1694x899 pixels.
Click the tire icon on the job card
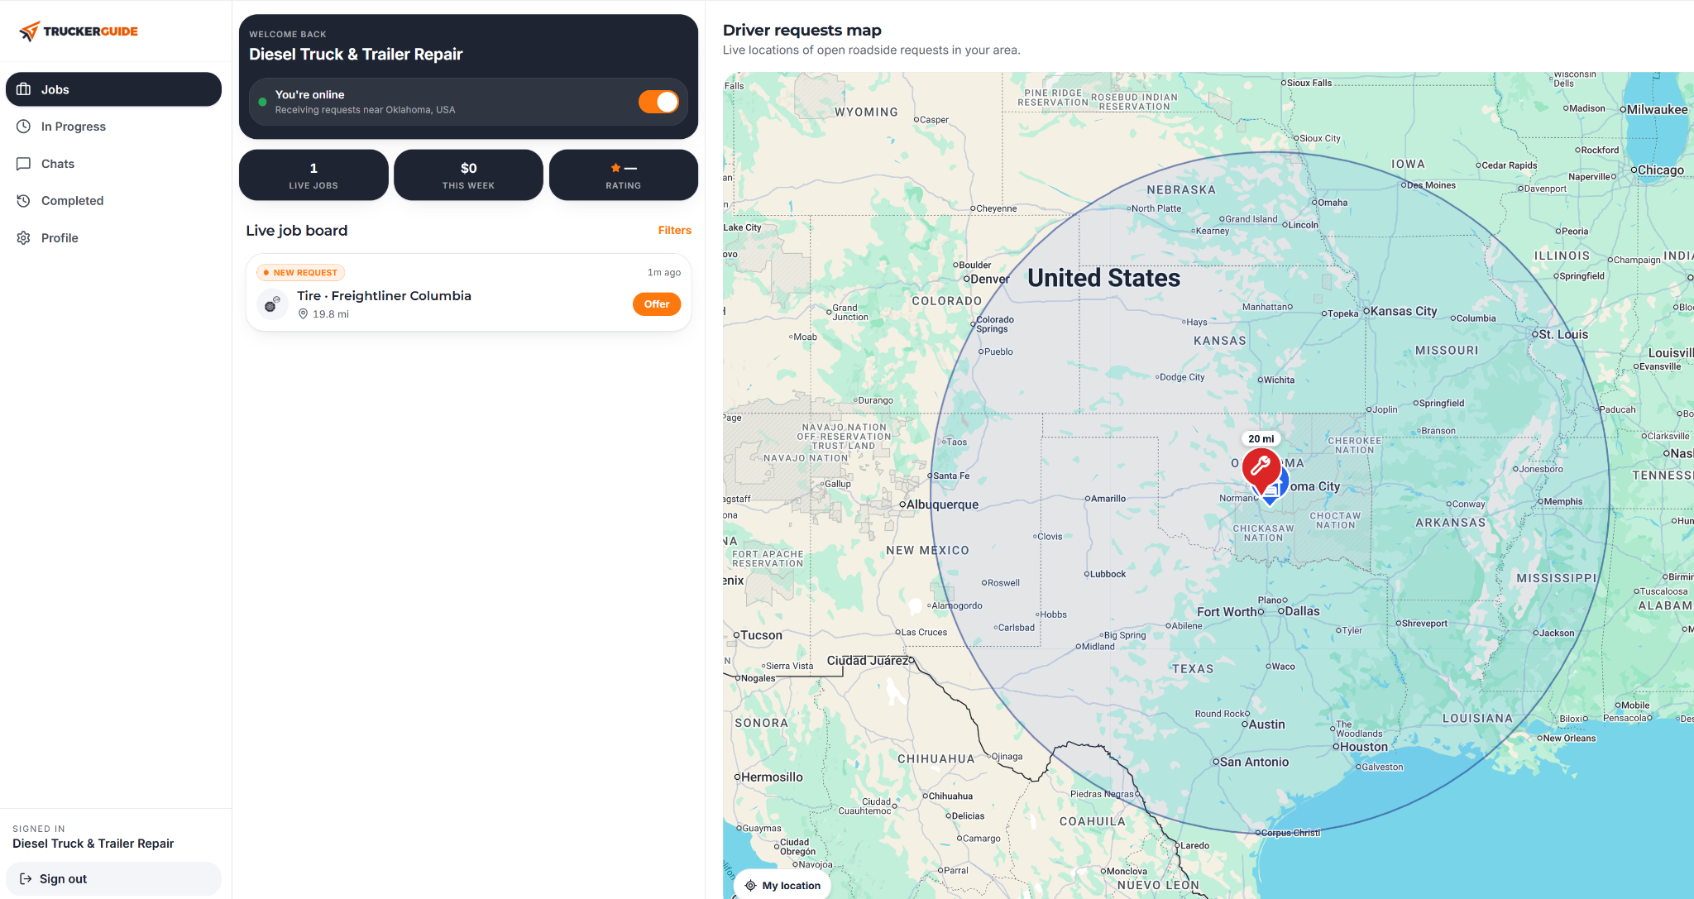(x=272, y=304)
